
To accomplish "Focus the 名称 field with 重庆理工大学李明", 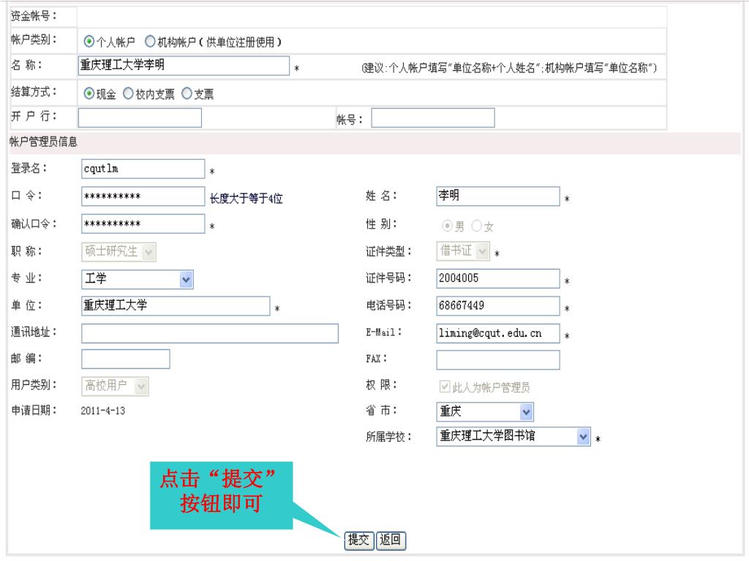I will coord(184,66).
